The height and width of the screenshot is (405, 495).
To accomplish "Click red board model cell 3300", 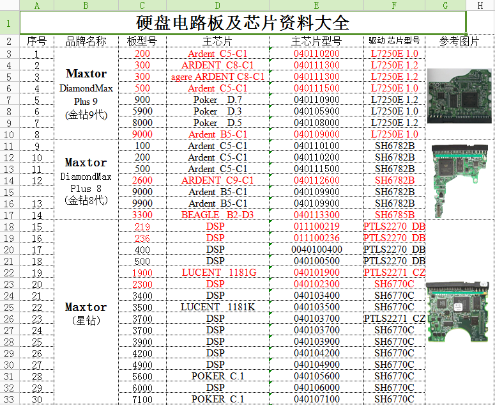I will (142, 215).
